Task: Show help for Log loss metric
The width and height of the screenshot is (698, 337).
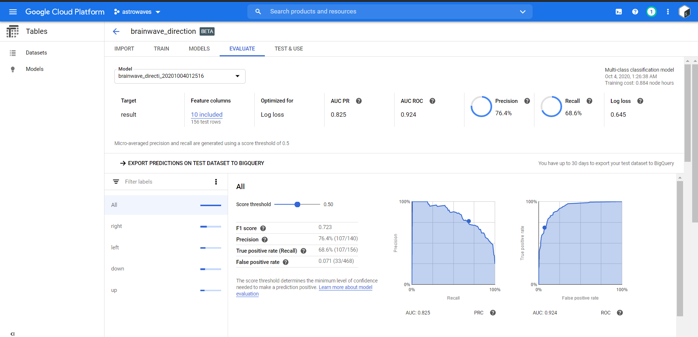Action: pyautogui.click(x=640, y=101)
